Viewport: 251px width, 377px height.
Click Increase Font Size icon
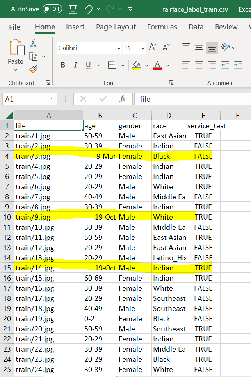pyautogui.click(x=153, y=47)
